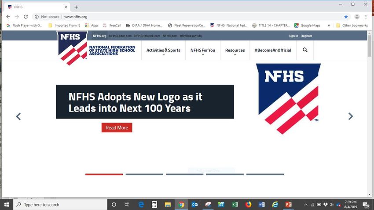Open the #MyReasonWhy top bar link
This screenshot has width=374, height=210.
tap(191, 36)
